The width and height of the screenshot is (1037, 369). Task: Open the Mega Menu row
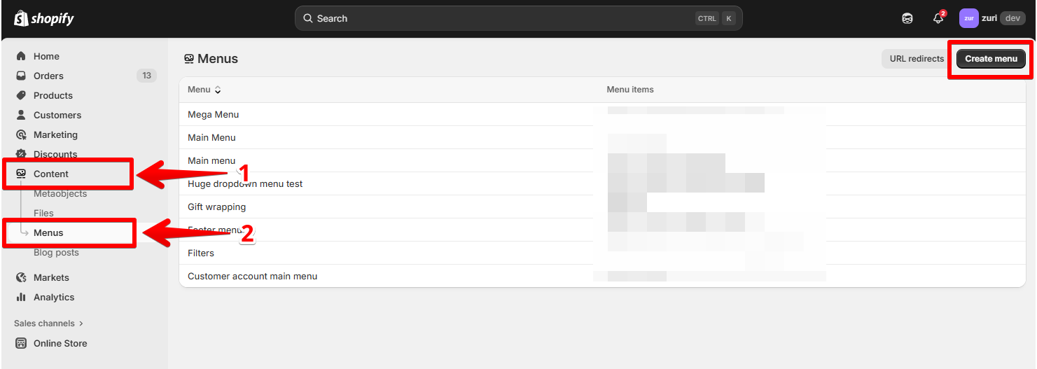coord(214,114)
